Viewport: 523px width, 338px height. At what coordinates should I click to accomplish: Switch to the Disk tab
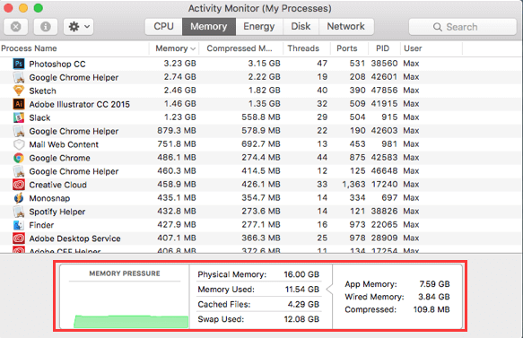[x=301, y=26]
